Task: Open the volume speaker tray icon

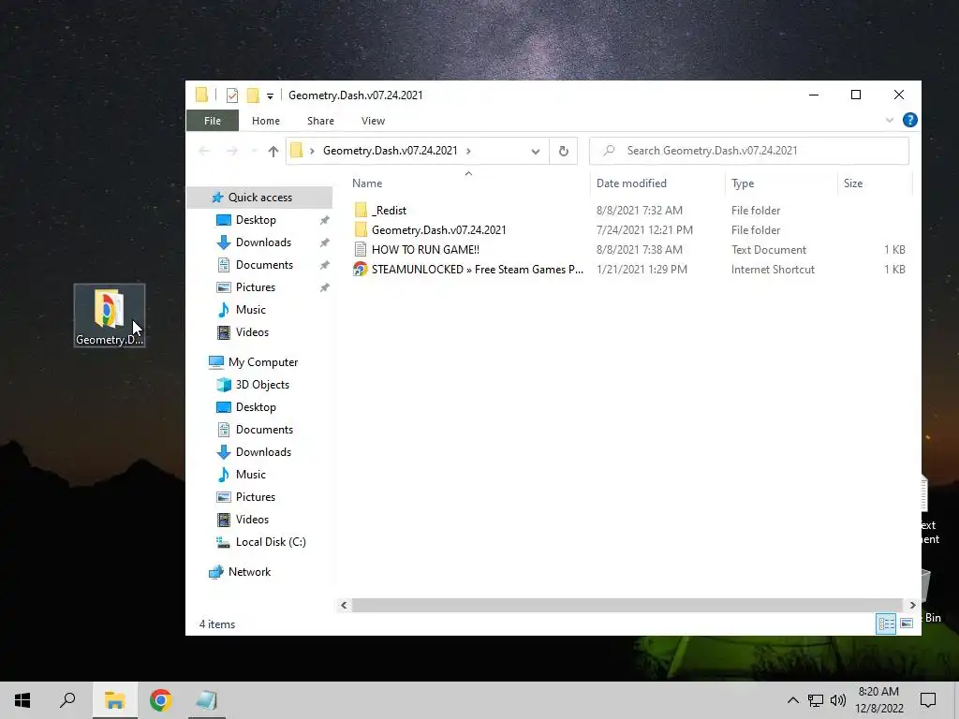Action: click(x=838, y=700)
